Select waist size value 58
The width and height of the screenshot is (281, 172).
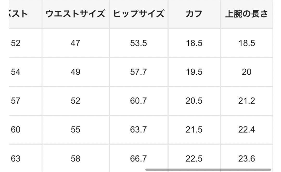pyautogui.click(x=75, y=158)
